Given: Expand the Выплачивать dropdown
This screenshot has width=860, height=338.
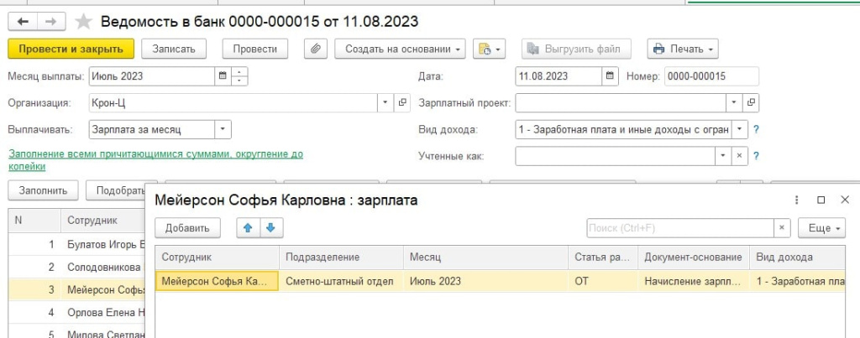Looking at the screenshot, I should tap(223, 130).
